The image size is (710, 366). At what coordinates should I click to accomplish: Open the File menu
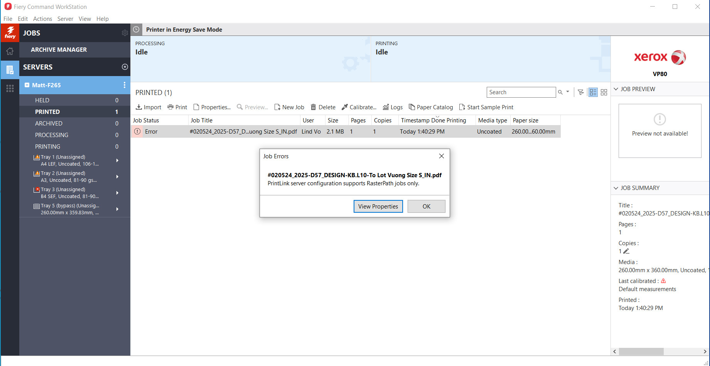[x=8, y=19]
